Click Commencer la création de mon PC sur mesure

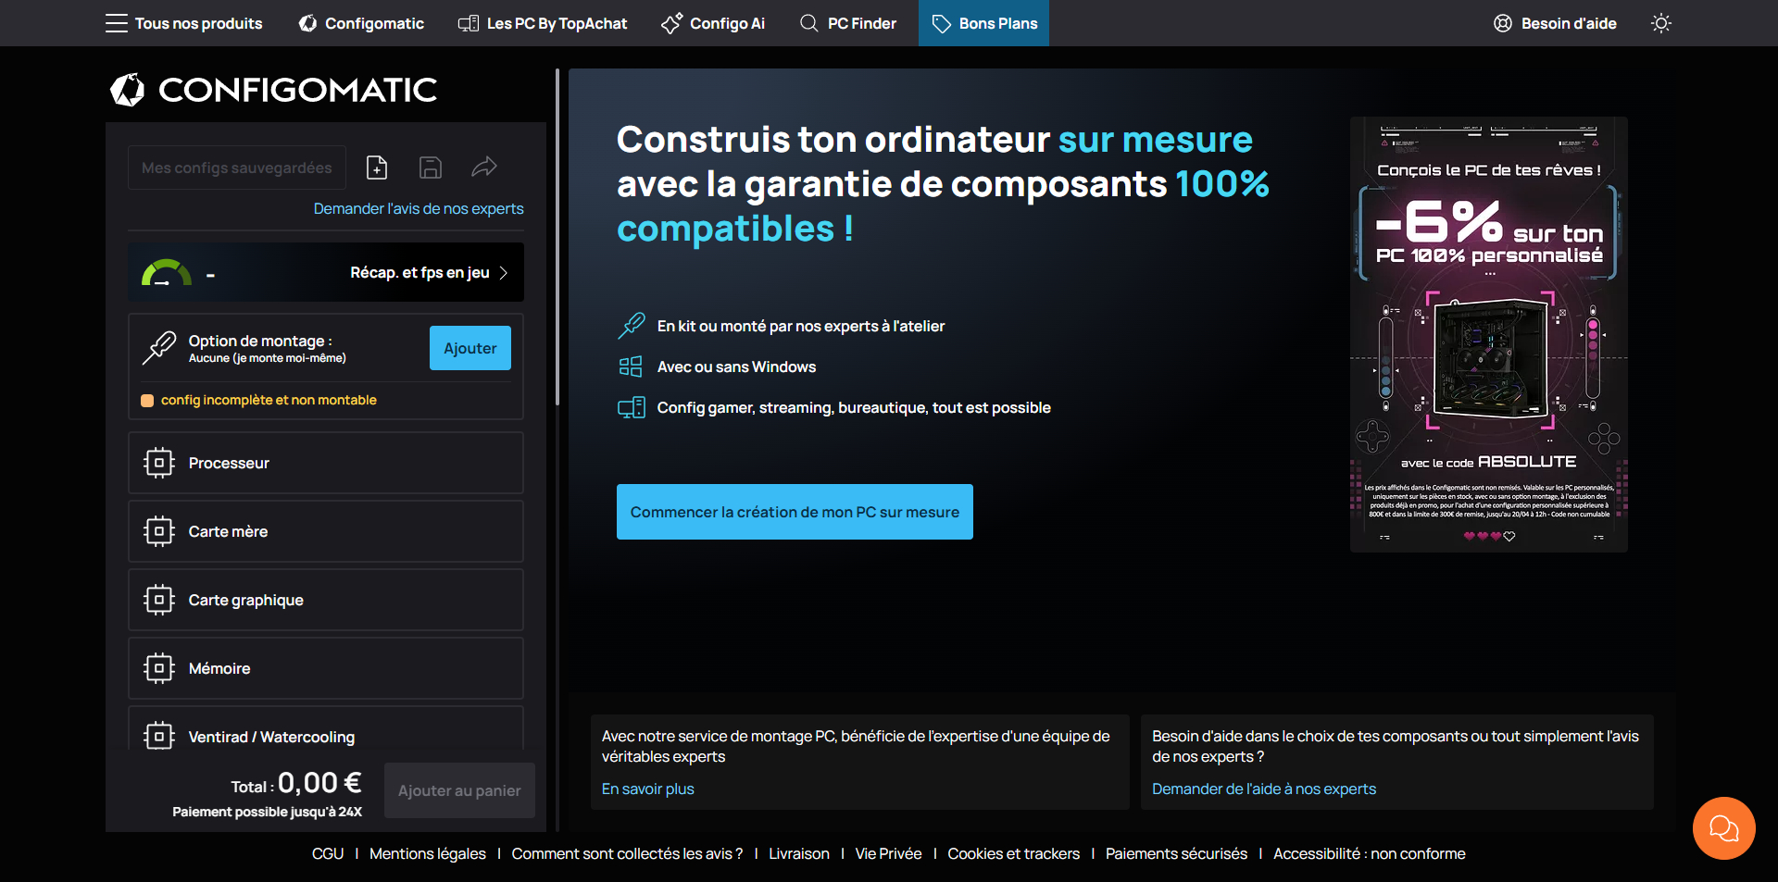point(795,512)
